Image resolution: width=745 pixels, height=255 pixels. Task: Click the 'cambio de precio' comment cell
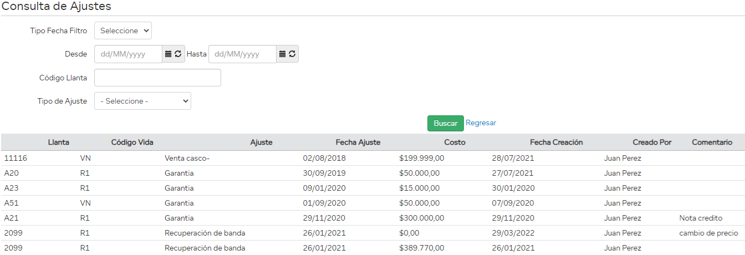click(708, 233)
